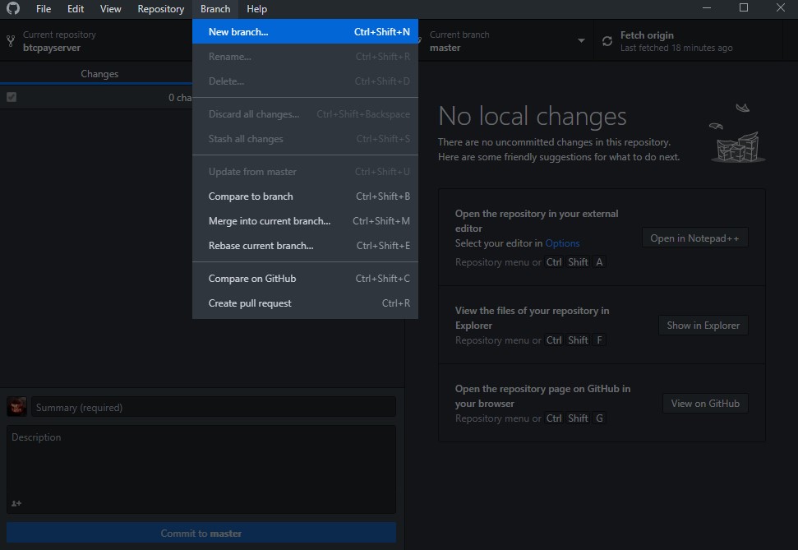
Task: Click the add co-authors icon below Description
Action: click(x=16, y=503)
